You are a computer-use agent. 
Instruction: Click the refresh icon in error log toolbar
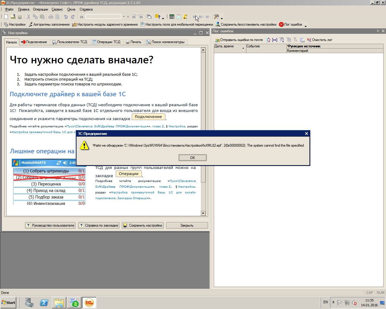[268, 40]
